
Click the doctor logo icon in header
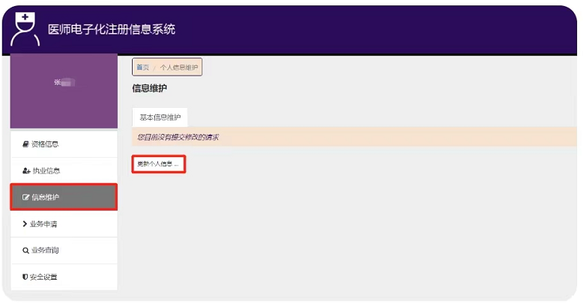26,28
